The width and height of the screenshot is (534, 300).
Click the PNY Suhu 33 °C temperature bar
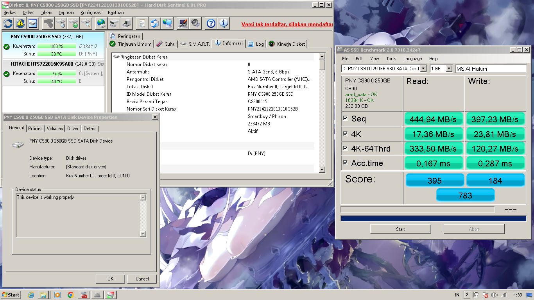click(57, 54)
